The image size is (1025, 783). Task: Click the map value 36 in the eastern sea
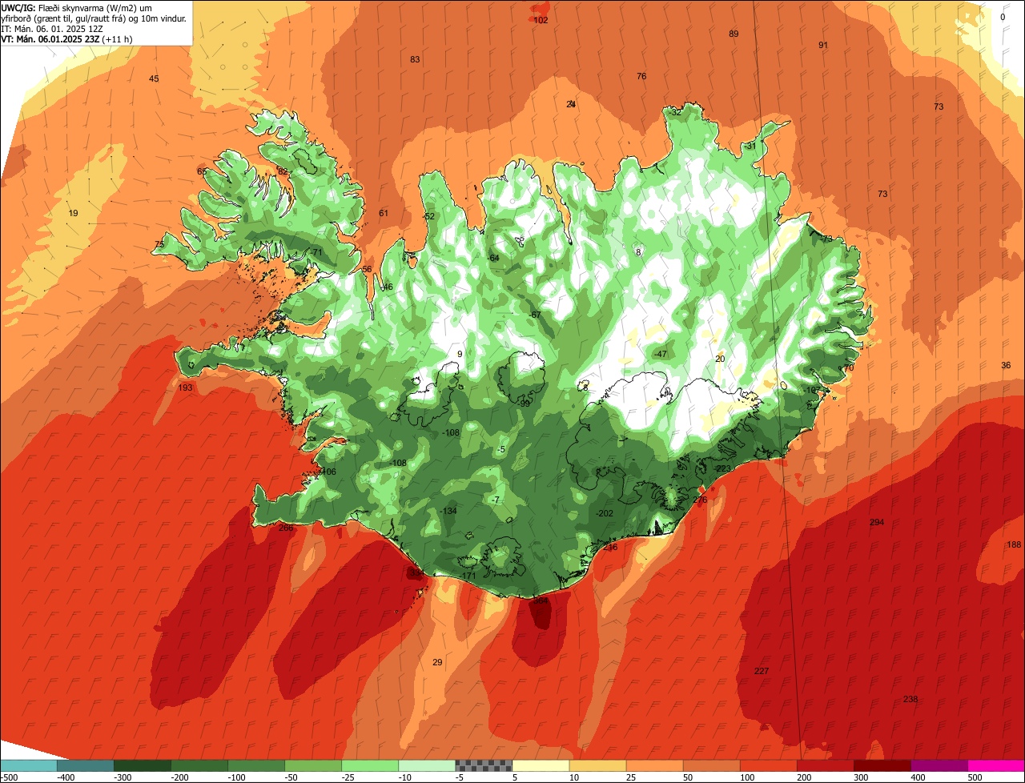[1006, 365]
